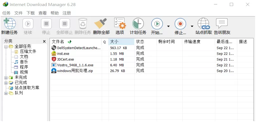
Task: Sort by the 传输速度 column header
Action: tap(199, 42)
